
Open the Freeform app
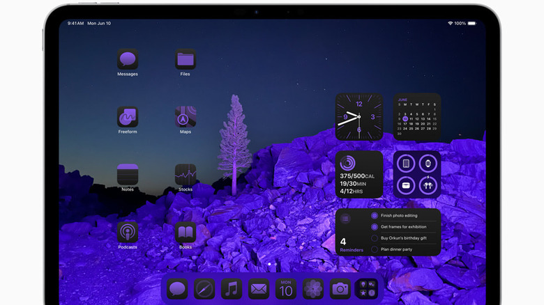point(127,117)
